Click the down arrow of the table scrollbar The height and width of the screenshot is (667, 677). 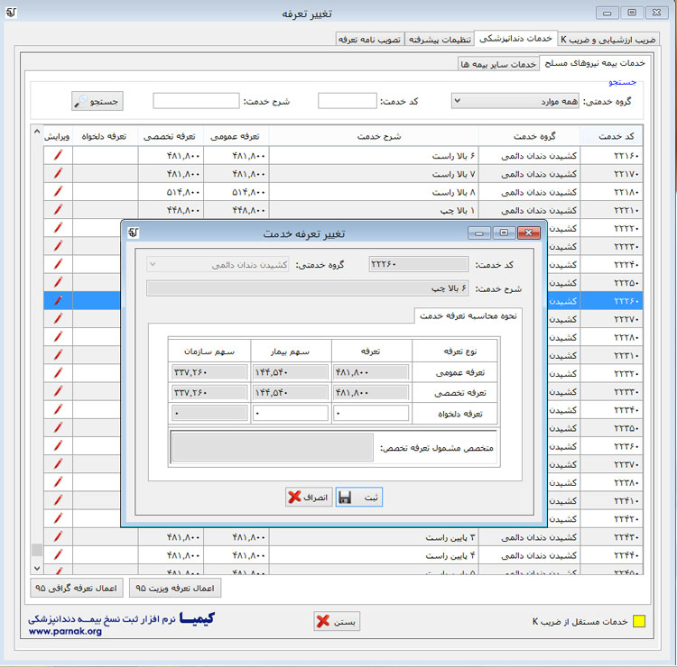(37, 568)
